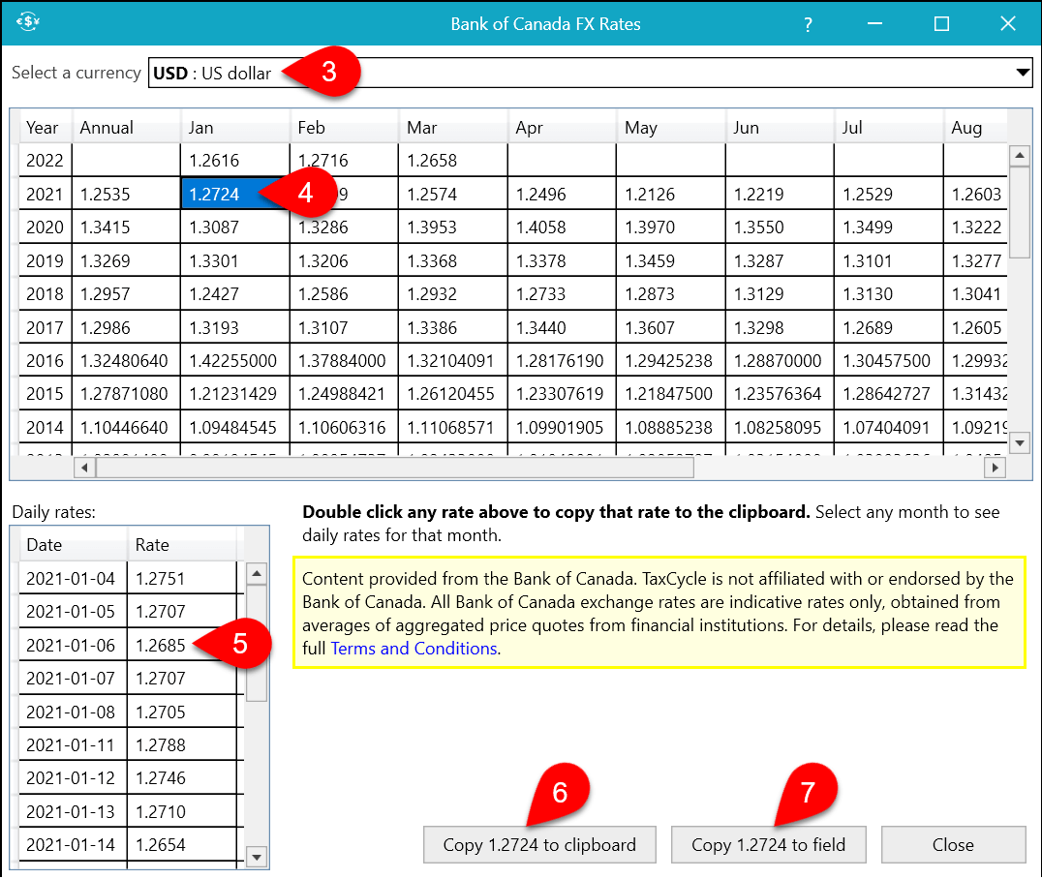The image size is (1042, 879).
Task: Select the 2021-01-12 rate 1.2746
Action: [x=182, y=778]
